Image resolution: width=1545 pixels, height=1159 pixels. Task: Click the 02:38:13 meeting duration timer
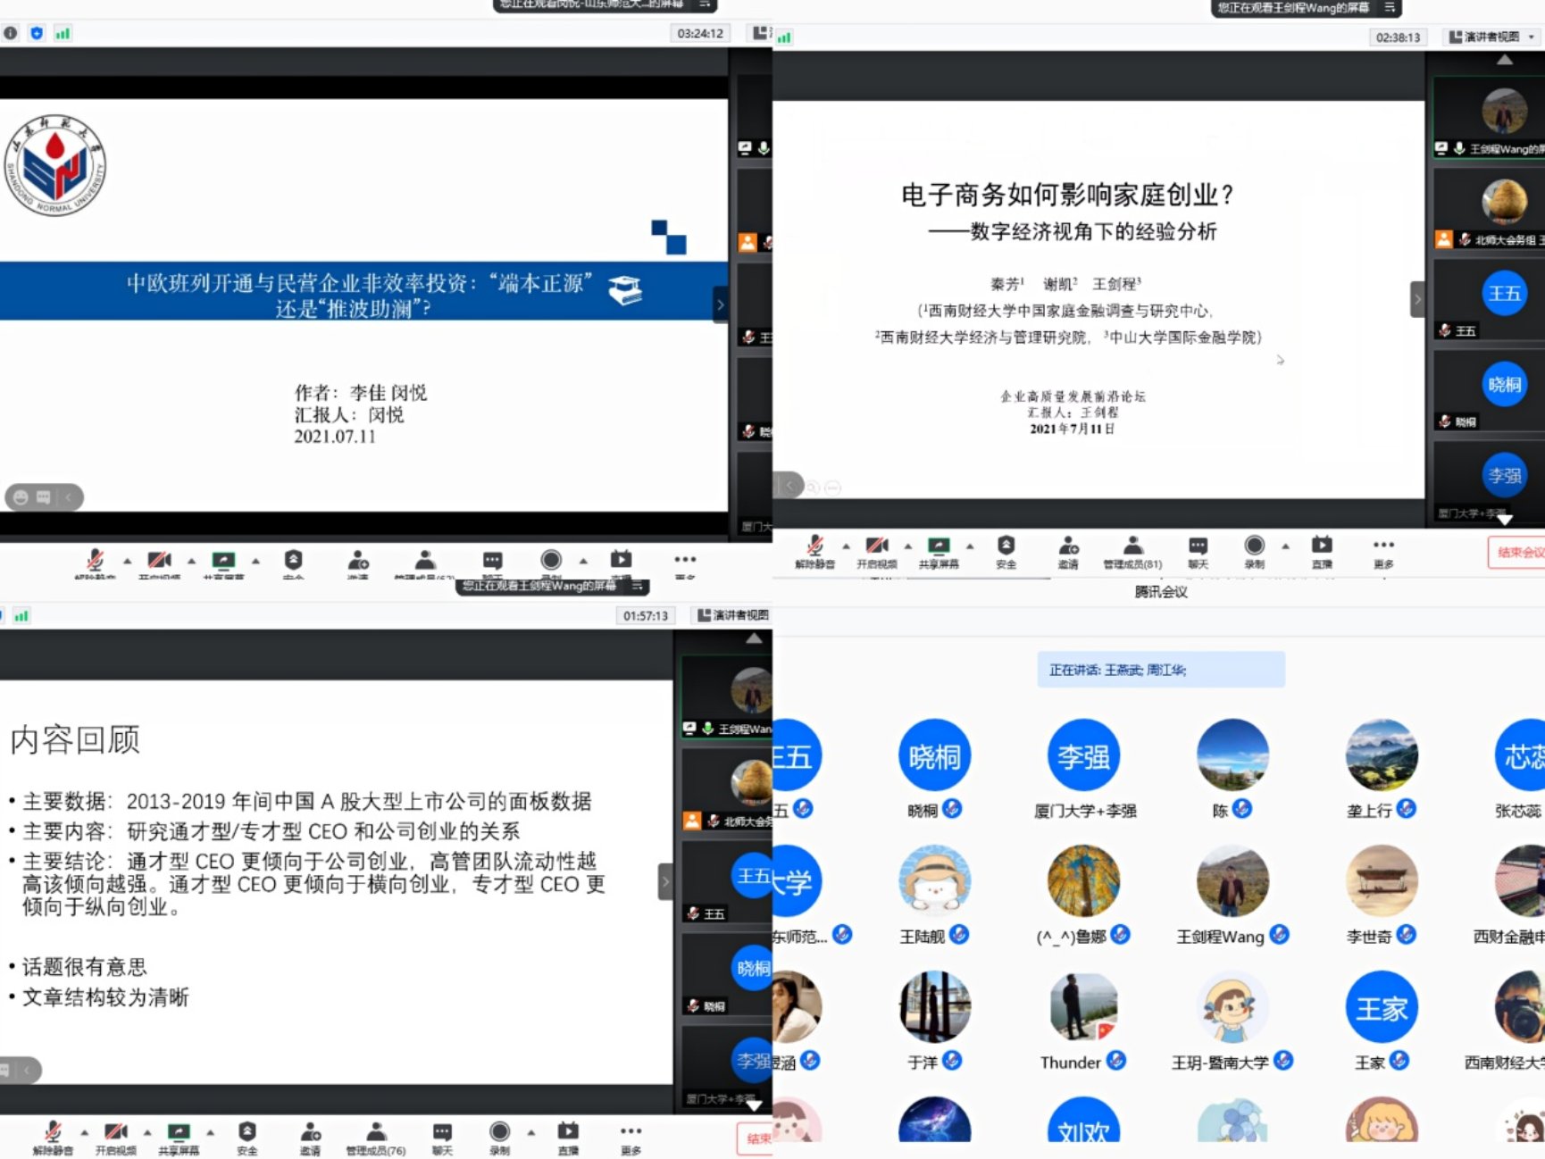(1398, 38)
